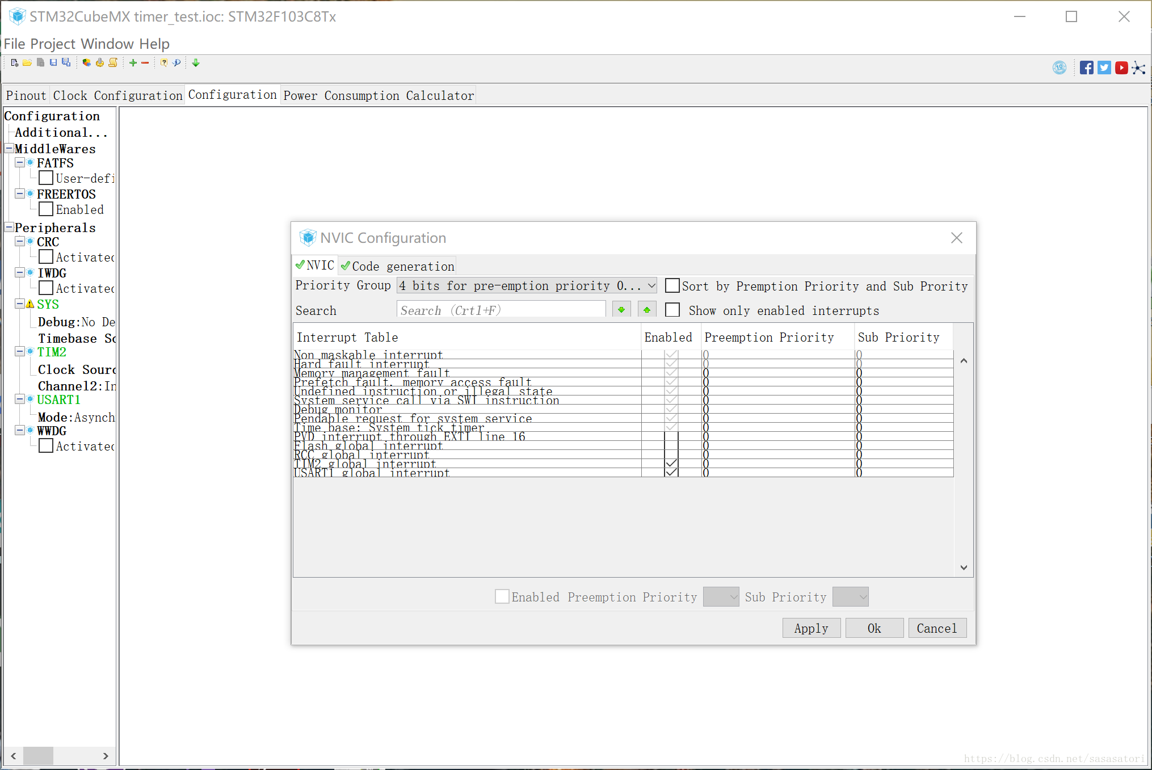Check the CRC Activated checkbox
This screenshot has height=770, width=1152.
(46, 257)
